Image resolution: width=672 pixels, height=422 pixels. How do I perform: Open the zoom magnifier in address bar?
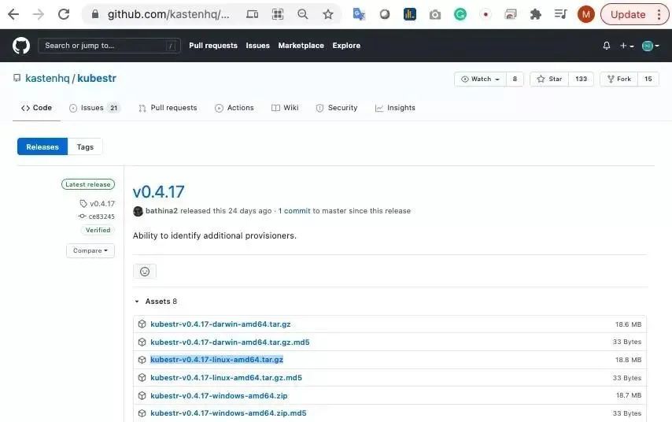point(303,15)
